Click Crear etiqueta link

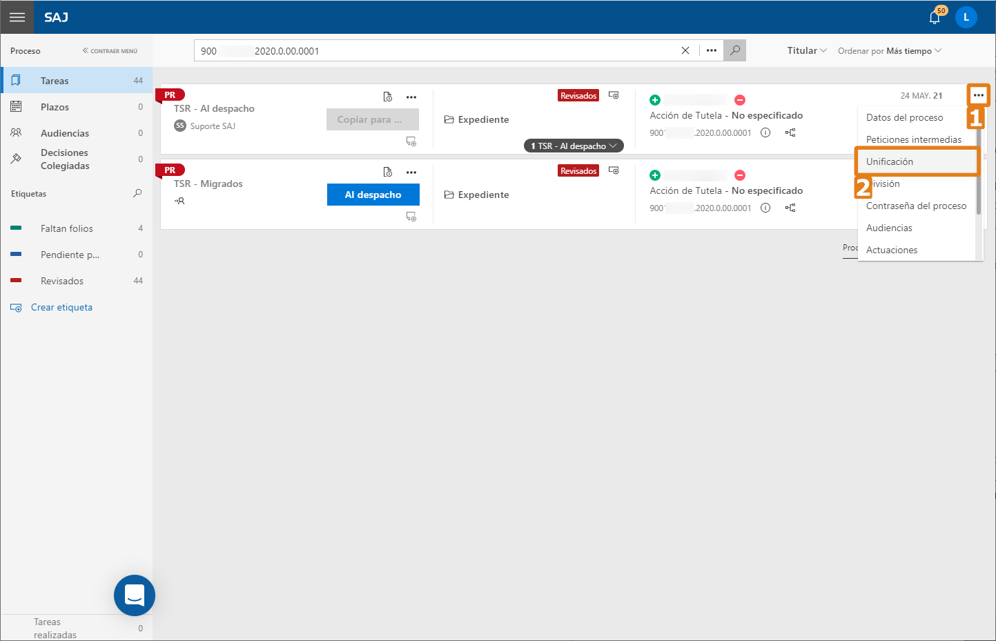pyautogui.click(x=61, y=308)
